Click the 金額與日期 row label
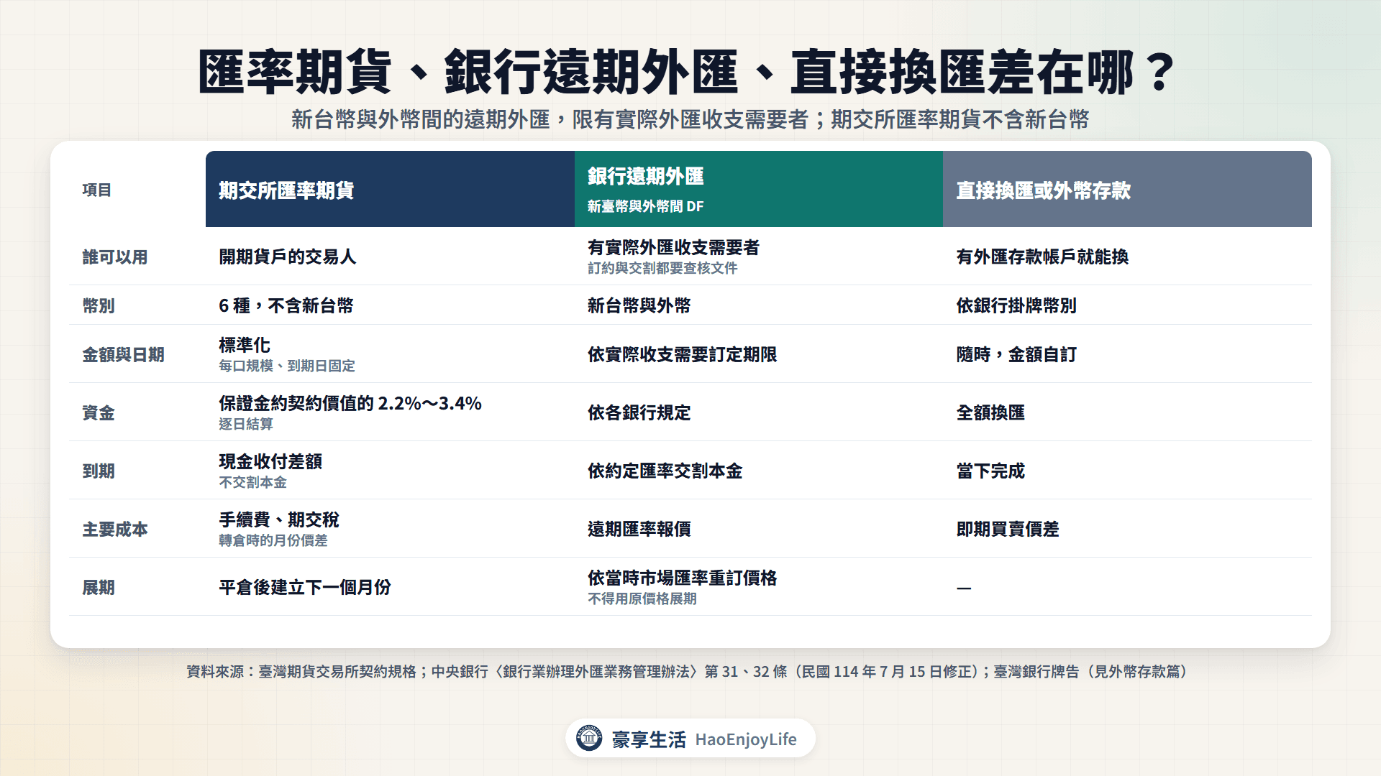This screenshot has width=1381, height=776. click(123, 355)
